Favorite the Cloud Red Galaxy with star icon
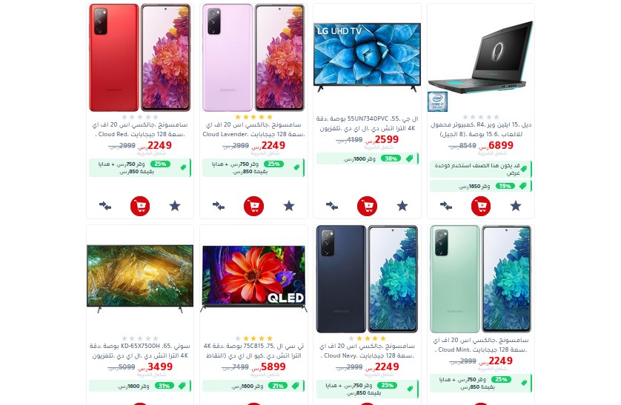The image size is (621, 405). tap(175, 206)
